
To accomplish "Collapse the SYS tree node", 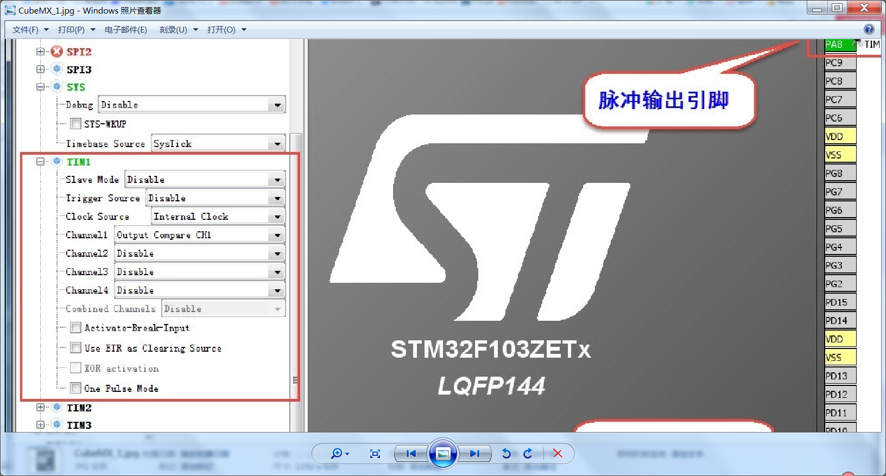I will click(40, 86).
